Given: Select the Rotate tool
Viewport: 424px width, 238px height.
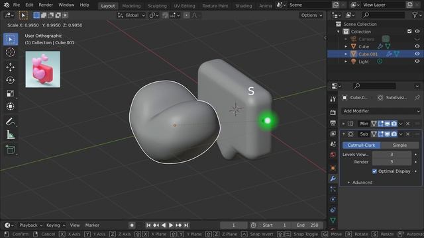Looking at the screenshot, I should 11,80.
